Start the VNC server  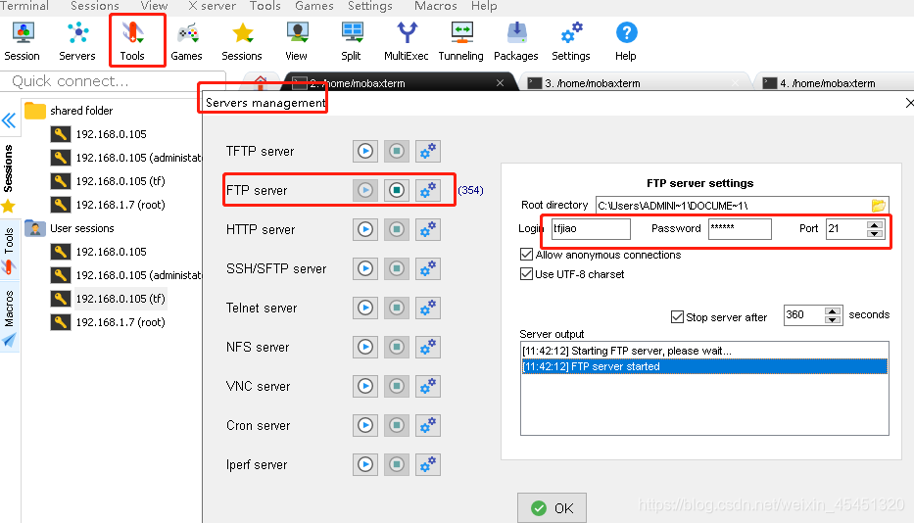(x=365, y=386)
